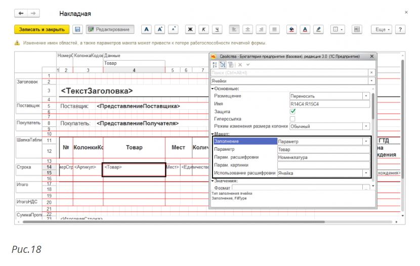Viewport: 420px width, 266px height.
Task: Apply underline formatting with the Ч icon
Action: pyautogui.click(x=217, y=30)
